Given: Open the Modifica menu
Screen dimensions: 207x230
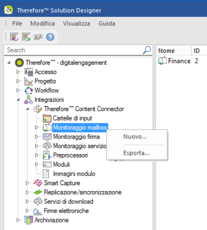Looking at the screenshot, I should point(43,24).
